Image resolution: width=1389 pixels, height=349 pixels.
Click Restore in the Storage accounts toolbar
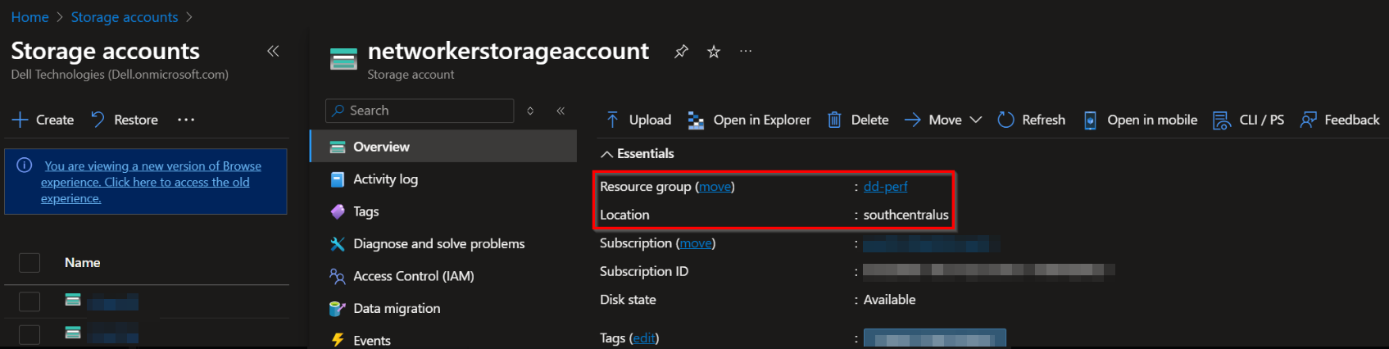[x=124, y=120]
